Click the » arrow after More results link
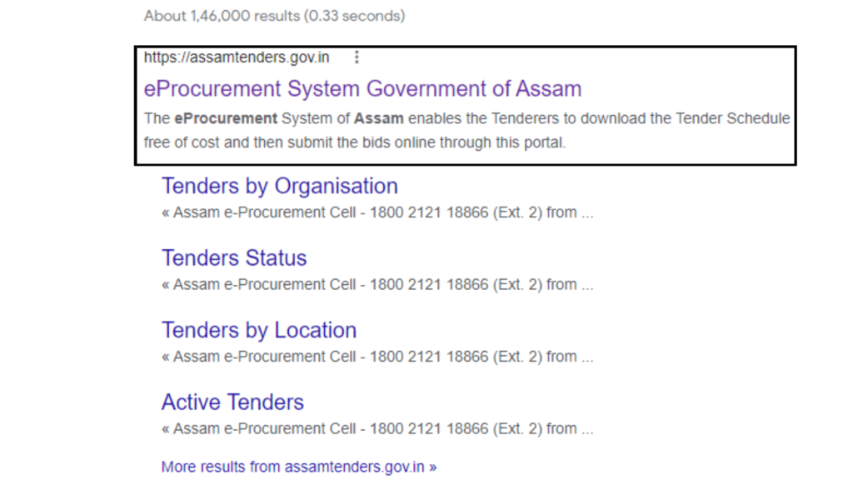Viewport: 853px width, 480px height. [x=432, y=467]
